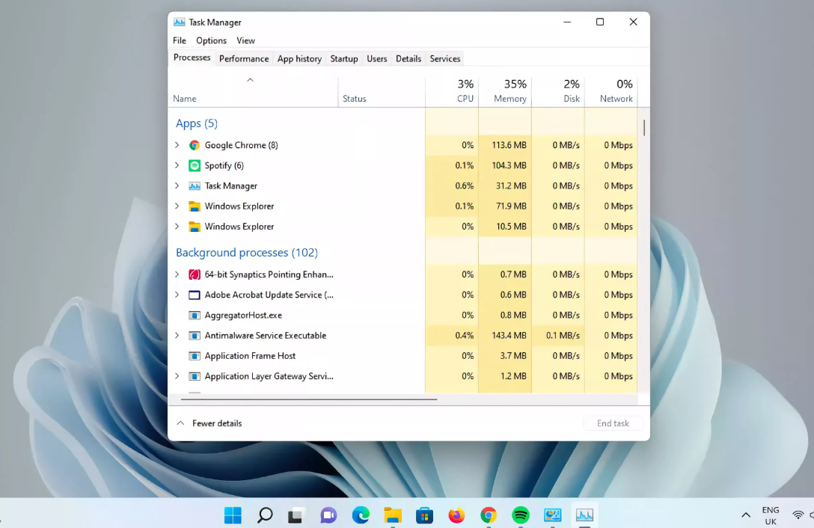The width and height of the screenshot is (814, 528).
Task: Sort processes by Disk column
Action: pos(558,91)
